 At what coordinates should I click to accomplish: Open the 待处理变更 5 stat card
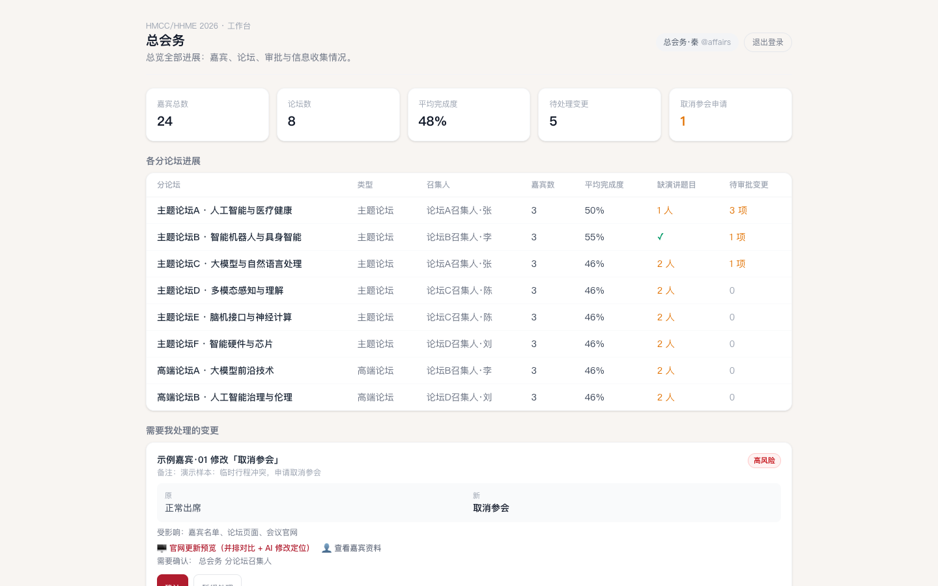599,115
